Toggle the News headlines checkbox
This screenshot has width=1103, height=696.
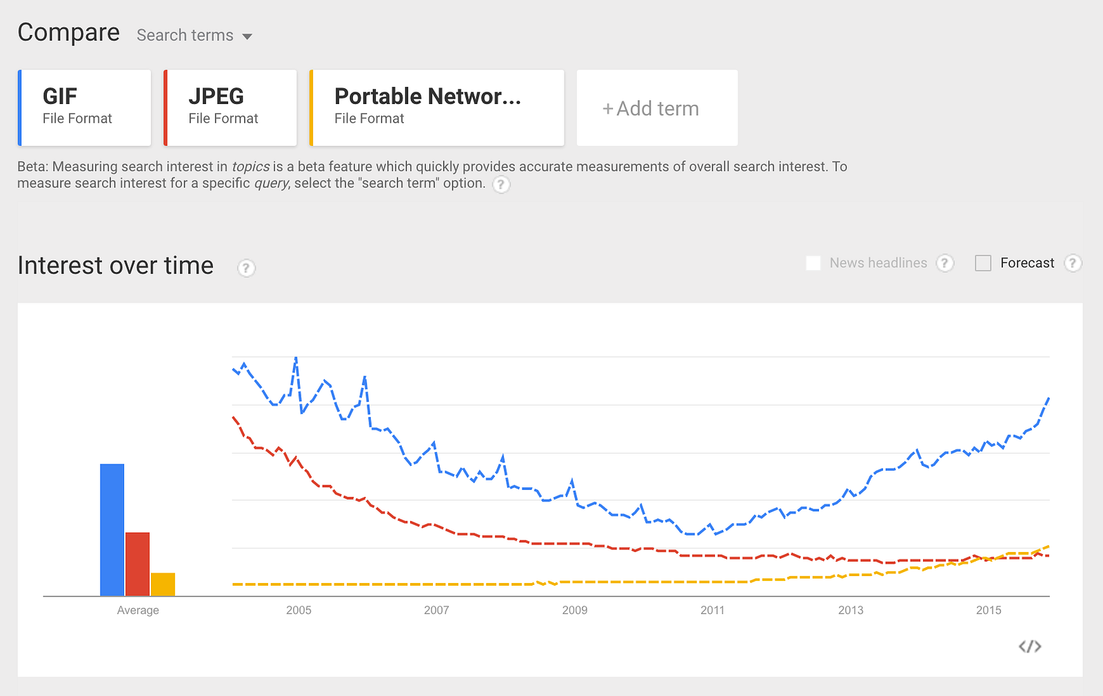(x=813, y=263)
